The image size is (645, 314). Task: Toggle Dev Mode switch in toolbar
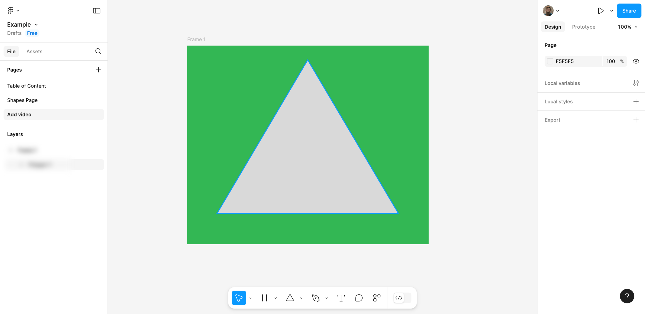tap(402, 298)
